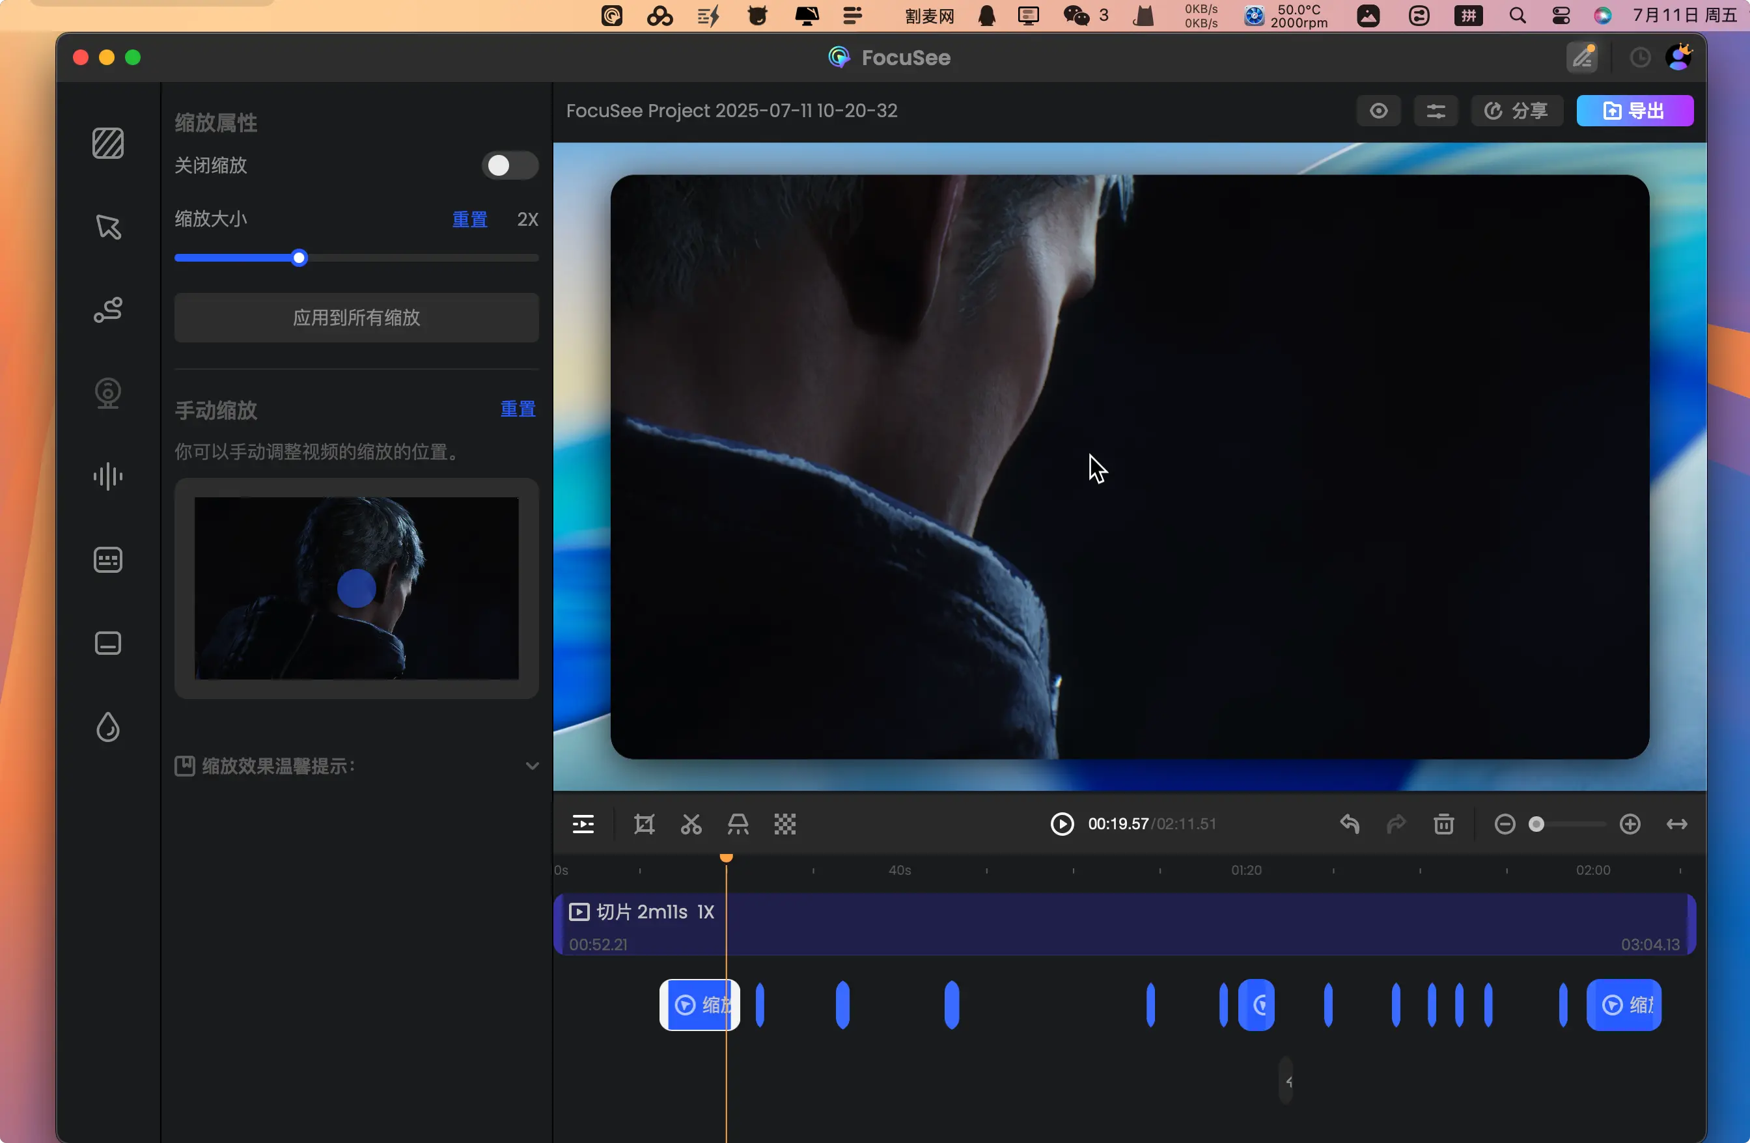This screenshot has width=1750, height=1143.
Task: Open the background settings sidebar icon
Action: (x=108, y=143)
